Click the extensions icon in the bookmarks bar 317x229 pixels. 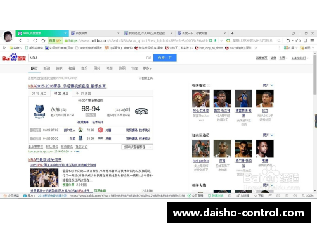286,48
